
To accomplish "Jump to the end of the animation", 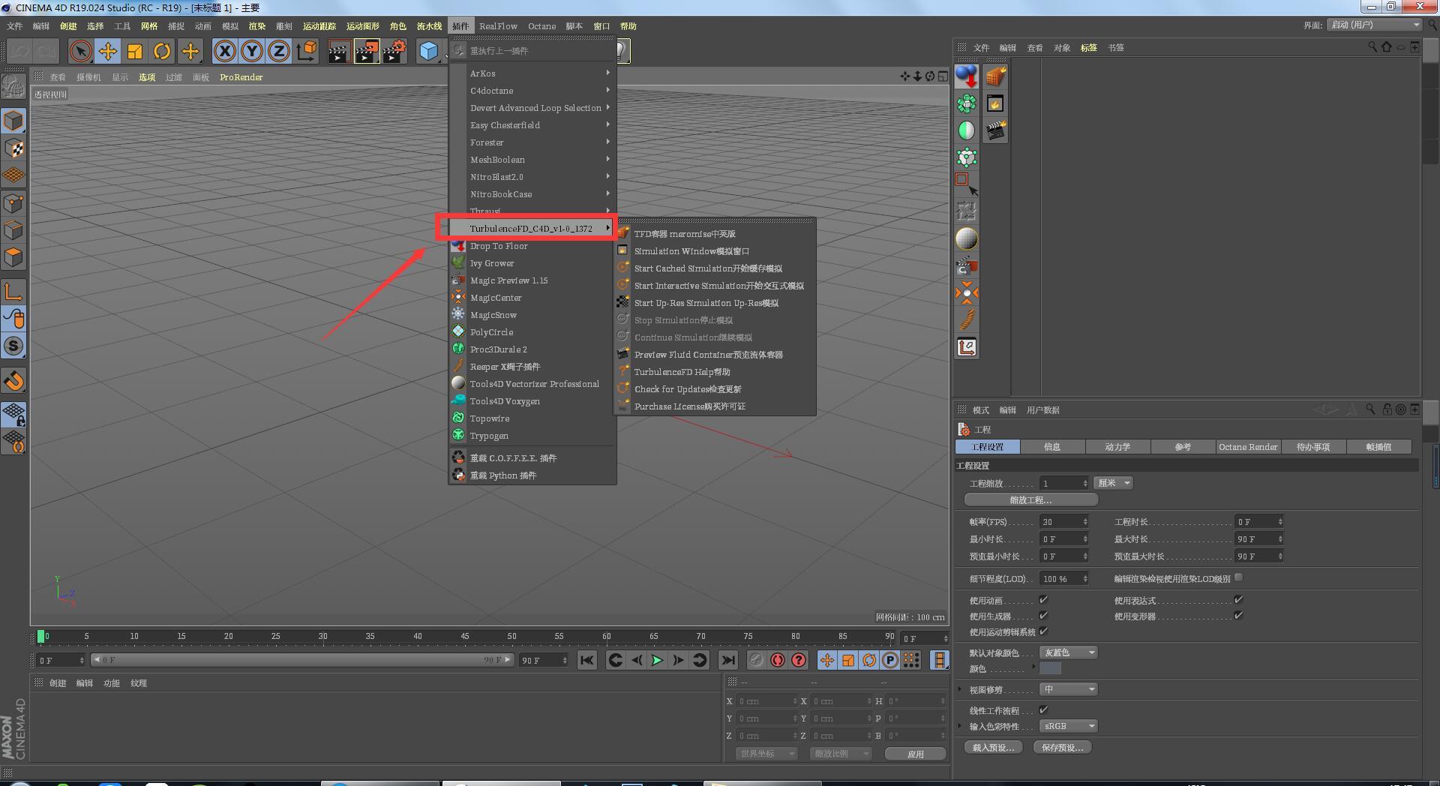I will (727, 660).
